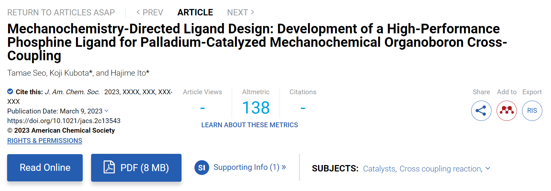
Task: Click Learn About These Metrics
Action: 250,125
